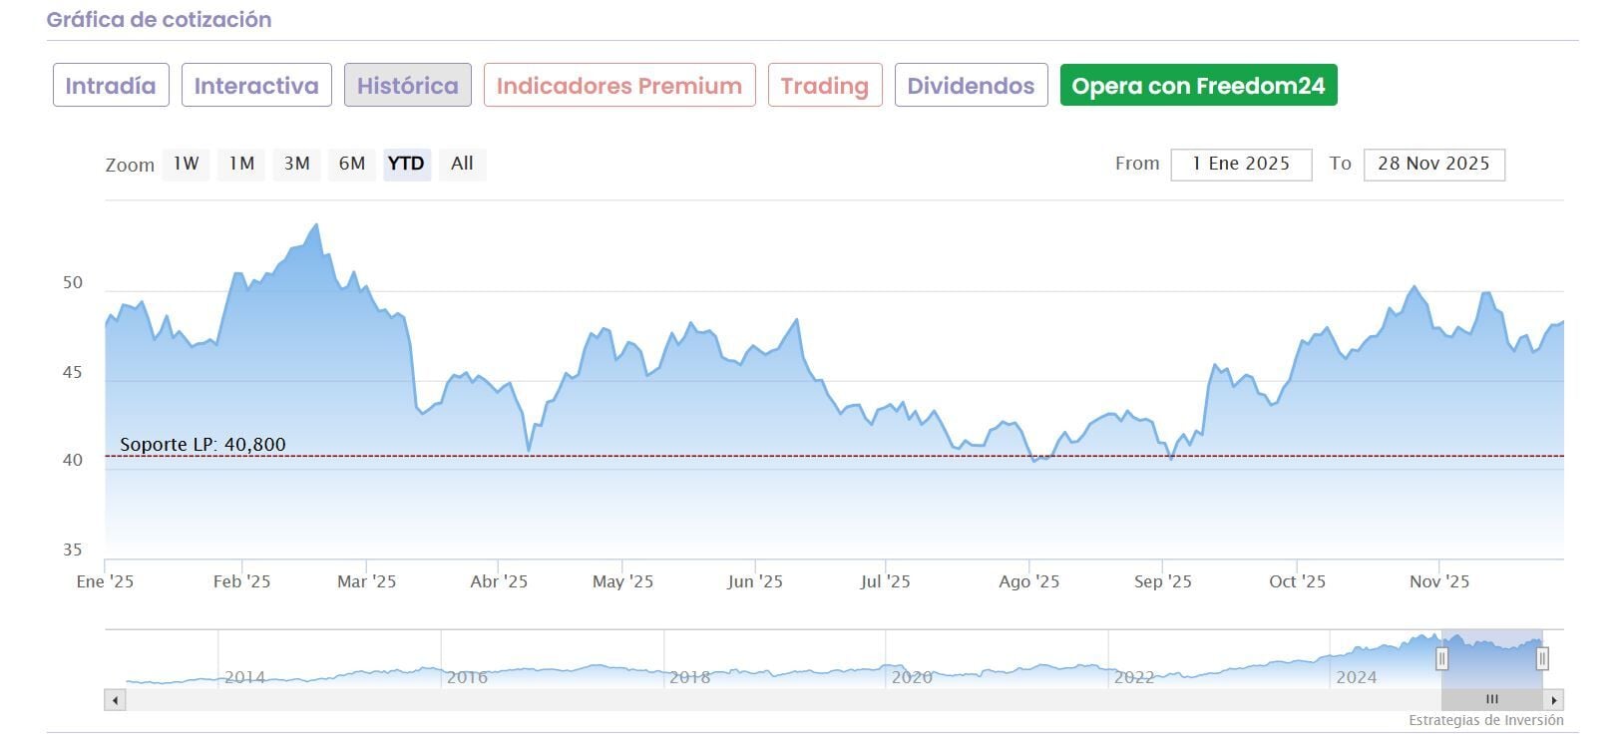Select the 1W zoom range

tap(187, 164)
